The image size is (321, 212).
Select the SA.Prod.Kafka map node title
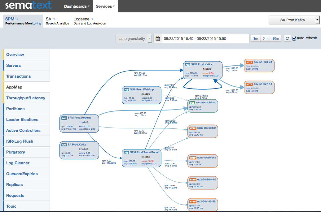[x=77, y=145]
